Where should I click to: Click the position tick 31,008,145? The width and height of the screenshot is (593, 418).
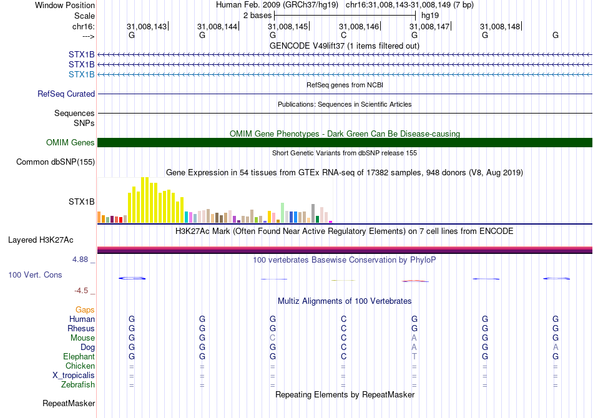point(288,26)
